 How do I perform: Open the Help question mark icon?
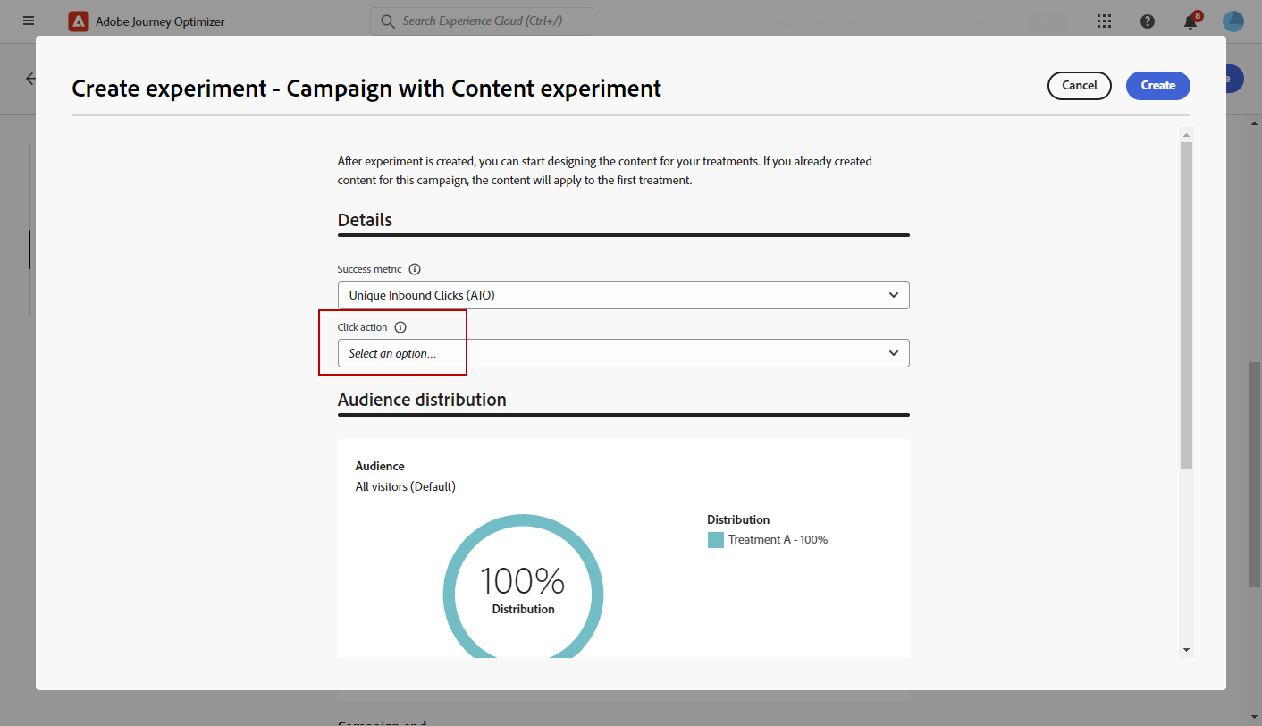click(1148, 21)
